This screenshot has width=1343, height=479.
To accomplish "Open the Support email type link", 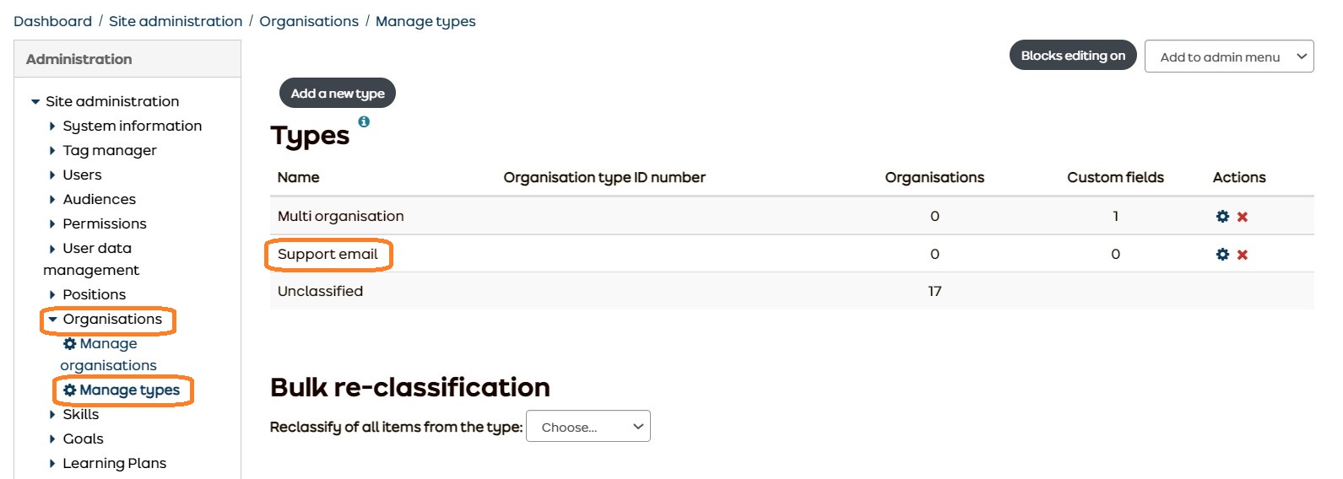I will point(328,255).
